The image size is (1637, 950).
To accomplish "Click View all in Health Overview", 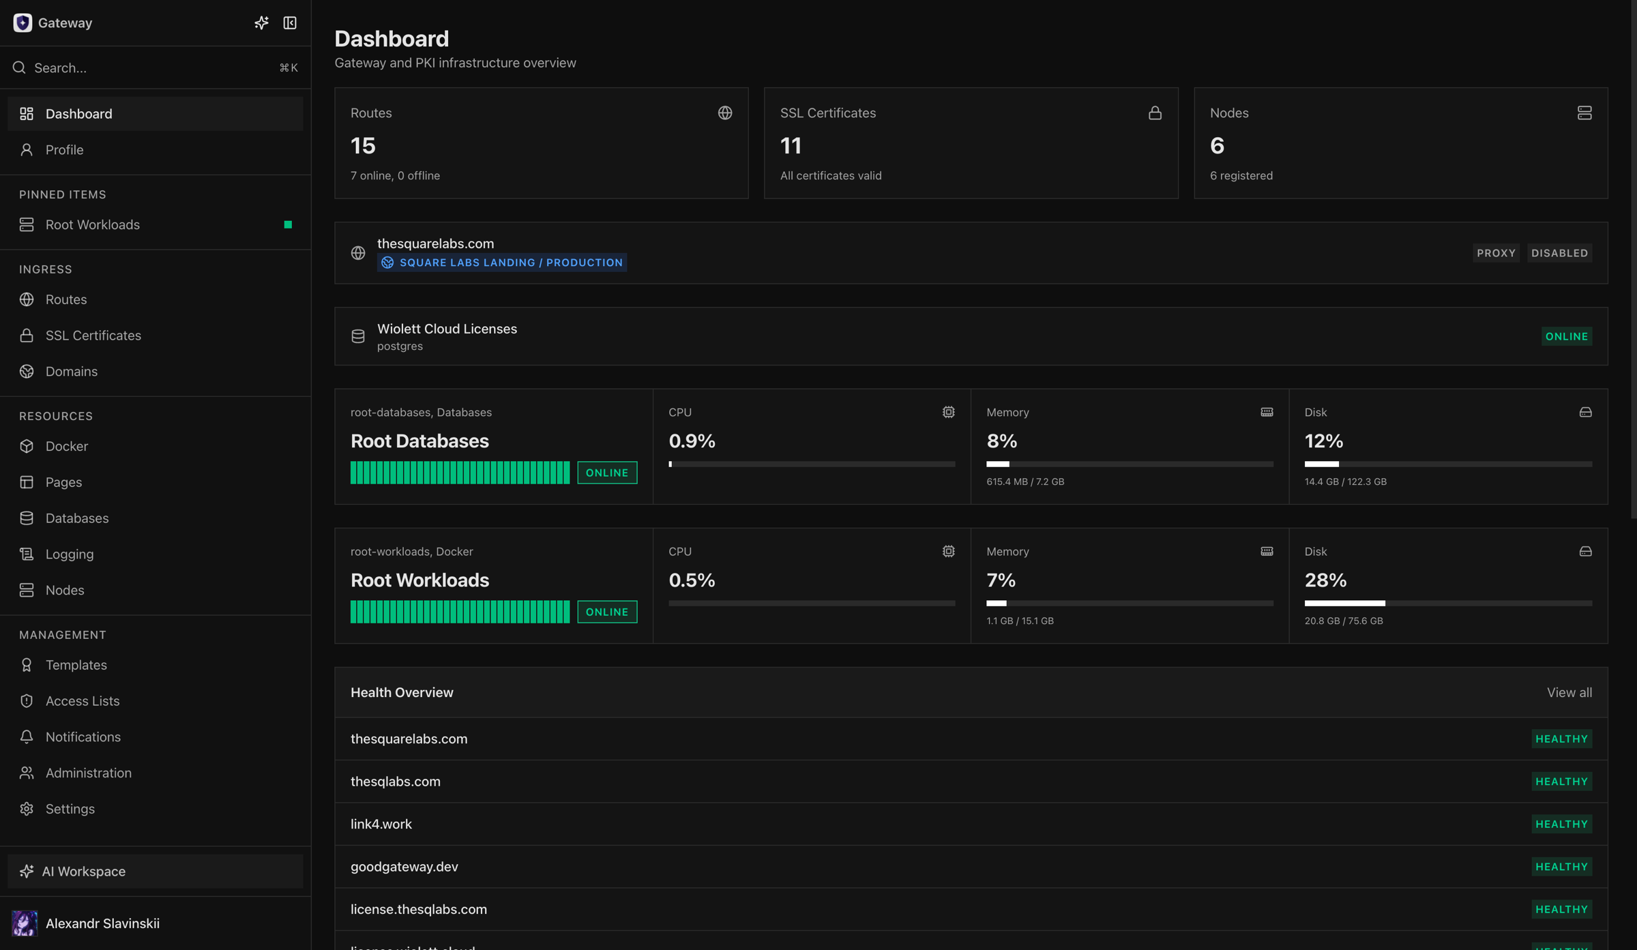I will (x=1569, y=693).
